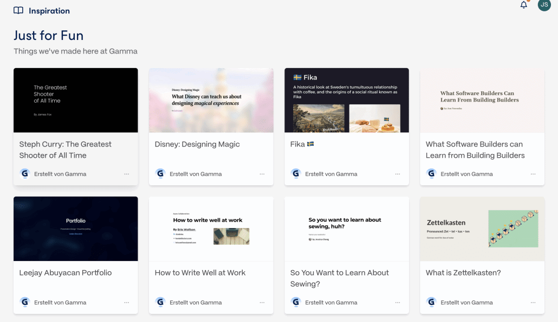Click Gamma logo on Software Builders card
This screenshot has width=558, height=322.
(431, 173)
